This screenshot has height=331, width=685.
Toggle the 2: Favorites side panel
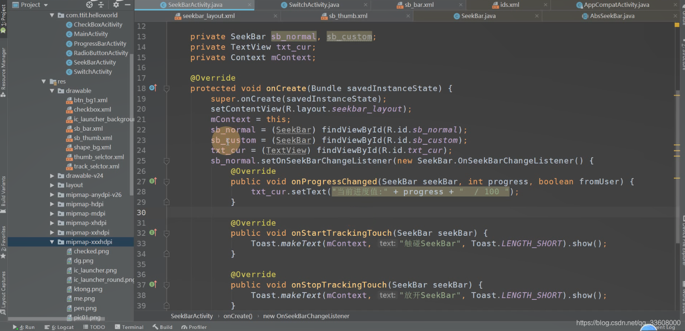click(x=3, y=242)
